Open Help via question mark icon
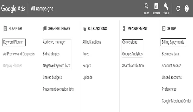Image resolution: width=193 pixels, height=112 pixels. (x=187, y=9)
